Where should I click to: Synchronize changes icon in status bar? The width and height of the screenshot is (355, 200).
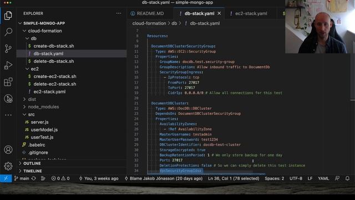tap(34, 178)
